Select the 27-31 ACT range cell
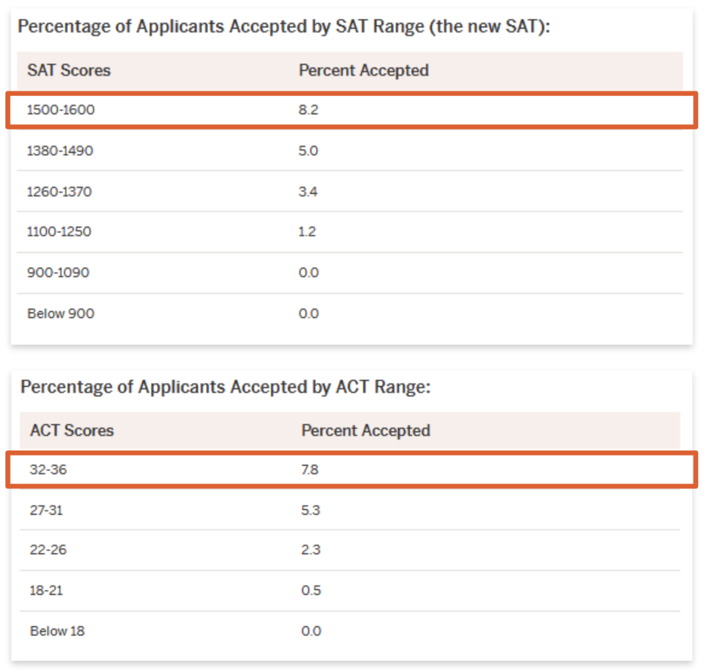 pos(46,510)
